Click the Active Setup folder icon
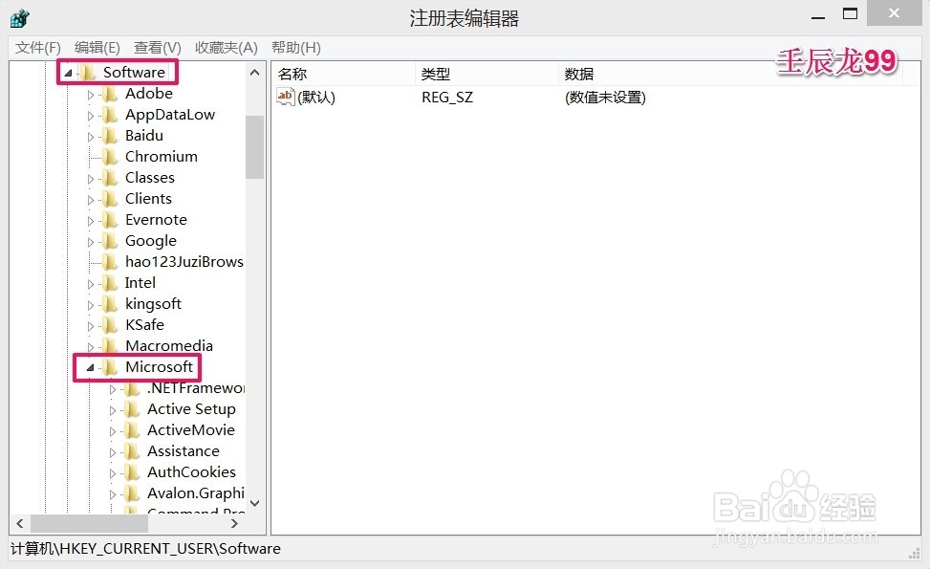930x569 pixels. pyautogui.click(x=131, y=409)
